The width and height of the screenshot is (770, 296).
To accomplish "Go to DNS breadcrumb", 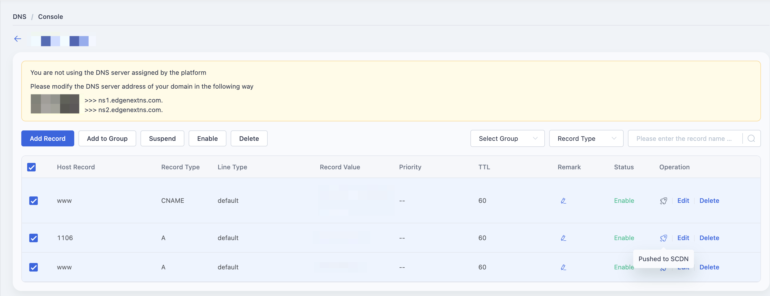I will [19, 17].
